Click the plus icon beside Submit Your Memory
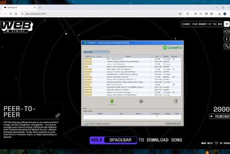 [x=227, y=24]
